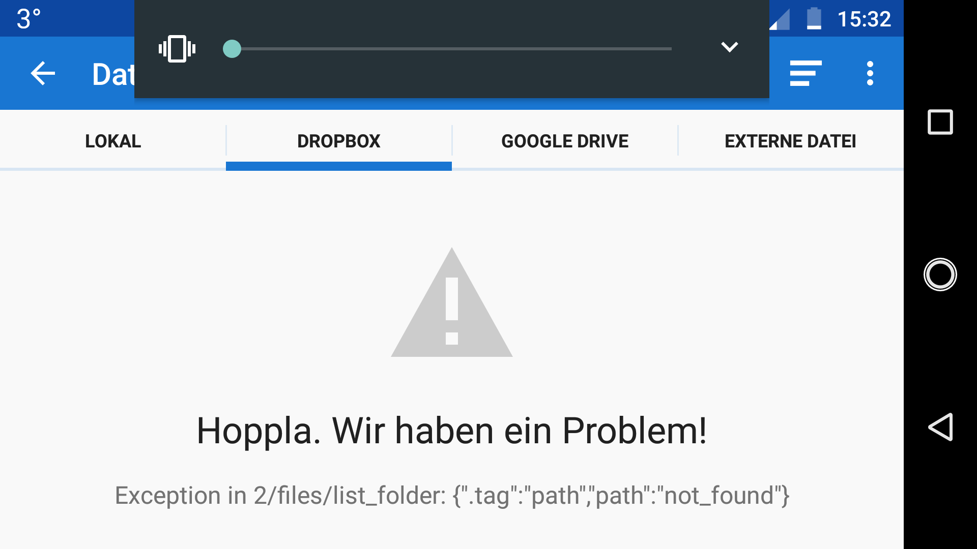The image size is (977, 549).
Task: Tap the Android home circle button
Action: click(940, 274)
